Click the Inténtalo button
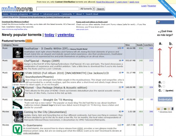The width and height of the screenshot is (176, 136). point(165,99)
